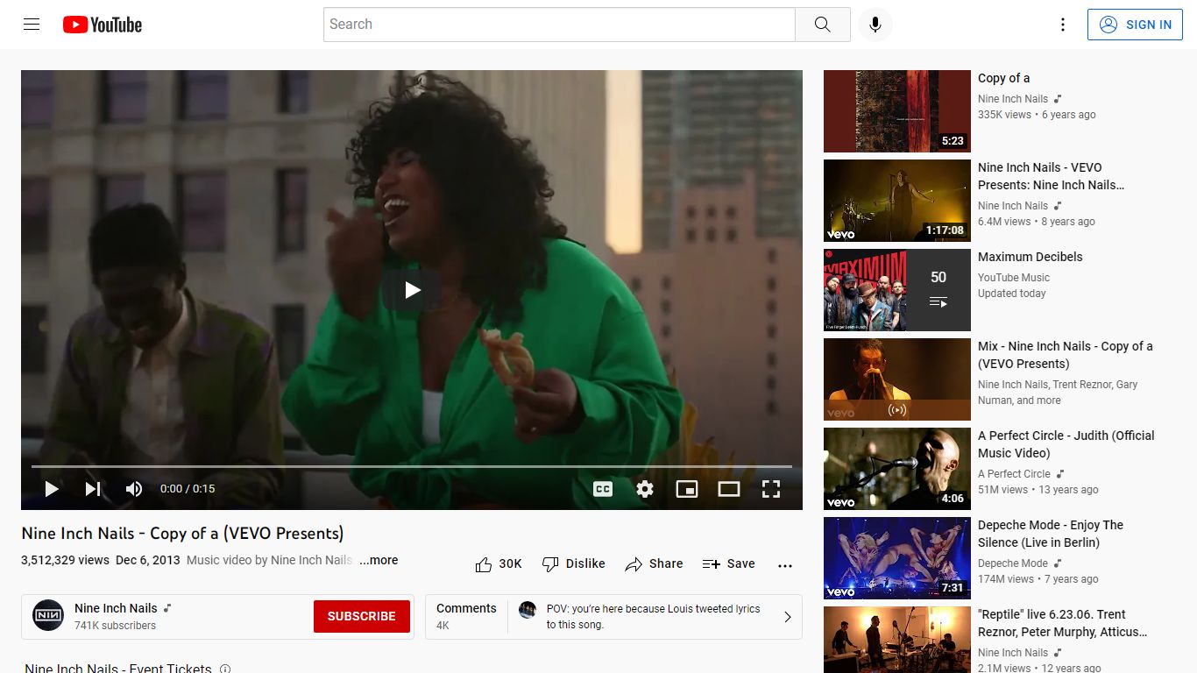Start voice search with microphone
This screenshot has height=673, width=1197.
point(875,25)
